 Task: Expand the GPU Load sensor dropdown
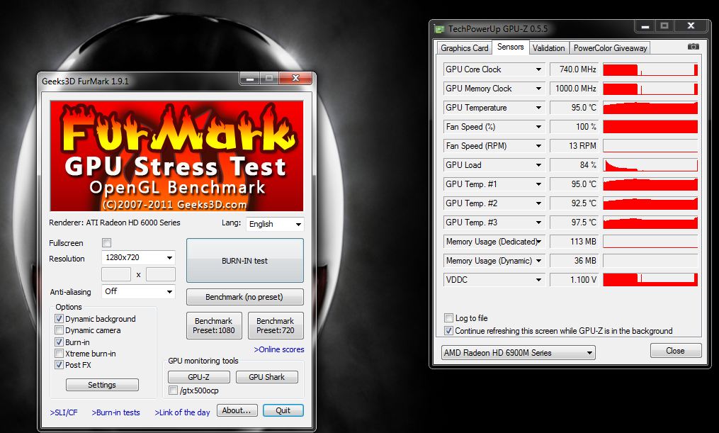point(539,165)
